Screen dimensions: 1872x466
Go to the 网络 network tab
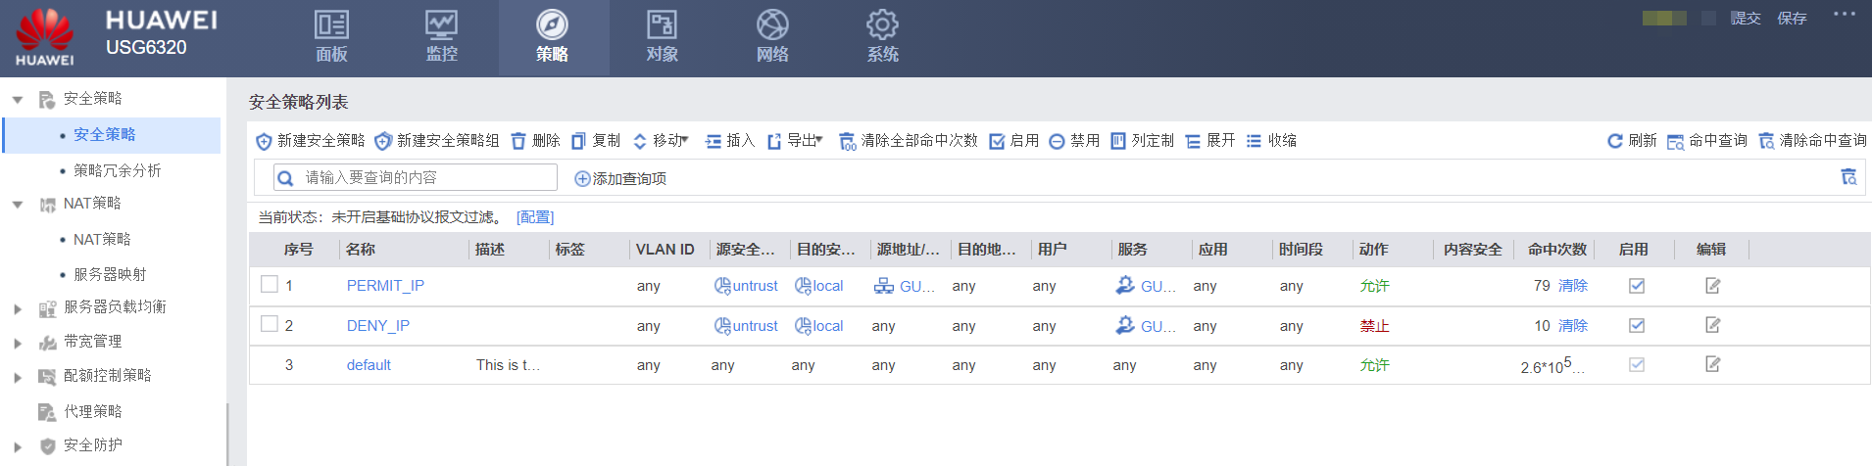tap(772, 37)
